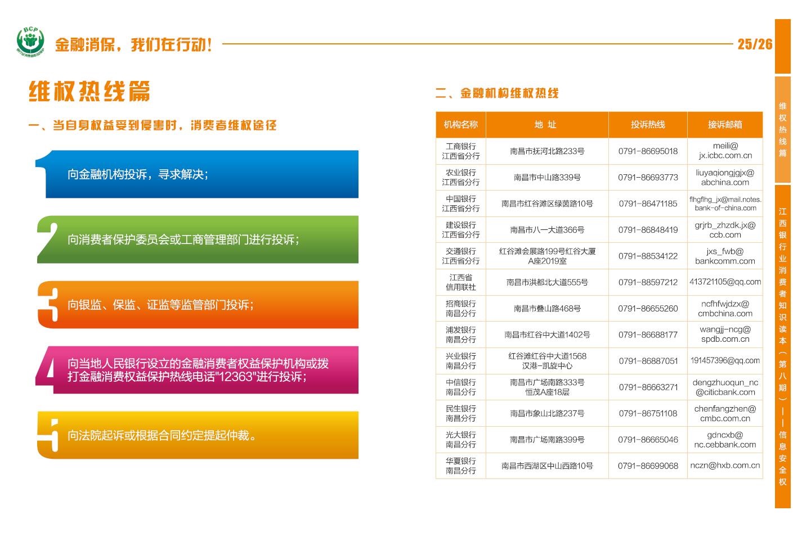
Task: Click the "光大银行 南昌分行" cell
Action: coord(461,440)
